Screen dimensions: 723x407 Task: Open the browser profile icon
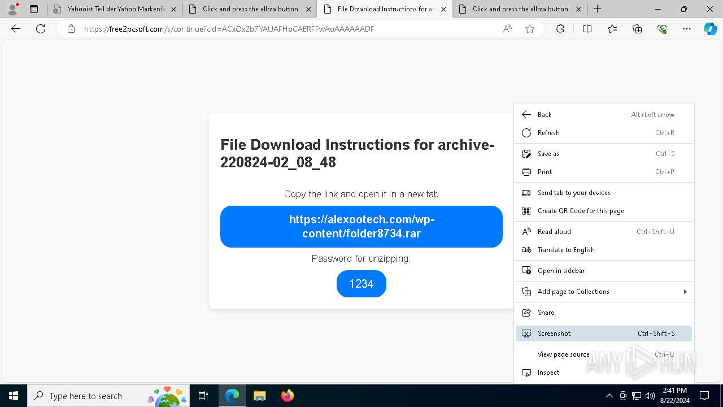(x=12, y=9)
